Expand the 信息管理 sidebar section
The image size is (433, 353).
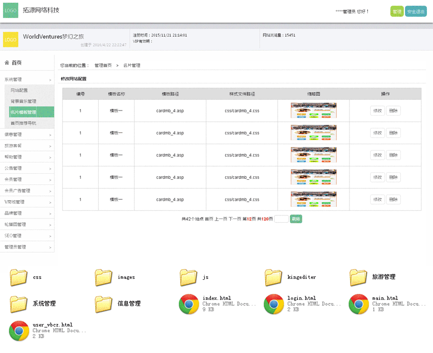pos(27,135)
